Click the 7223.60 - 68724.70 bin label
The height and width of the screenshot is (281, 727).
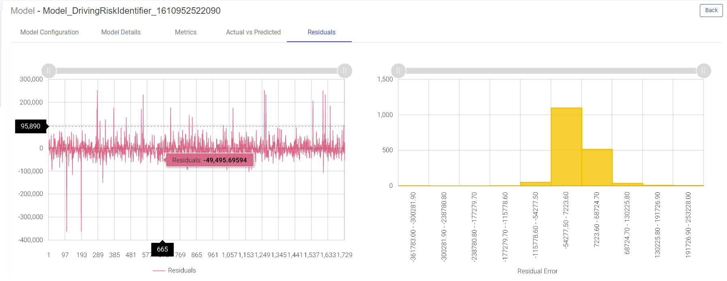[597, 219]
